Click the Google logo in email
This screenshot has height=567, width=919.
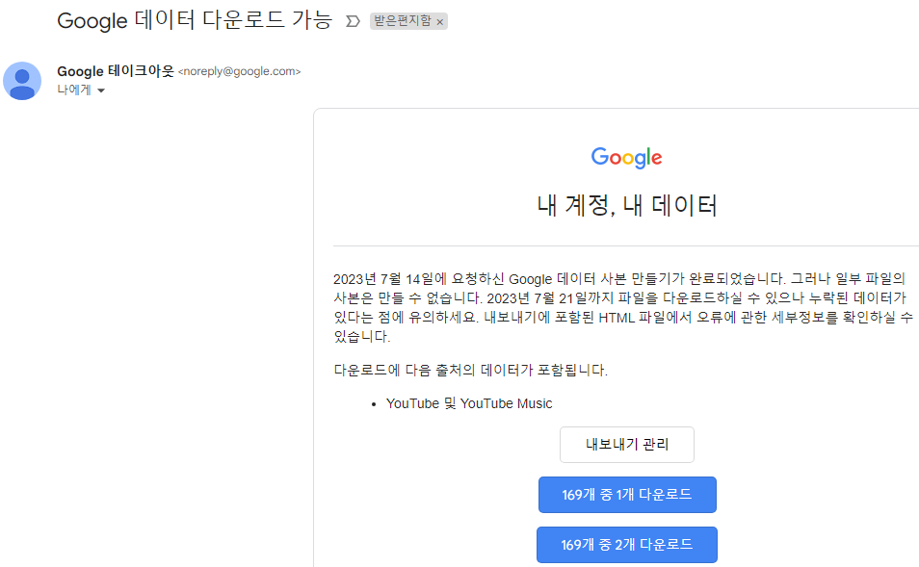626,158
